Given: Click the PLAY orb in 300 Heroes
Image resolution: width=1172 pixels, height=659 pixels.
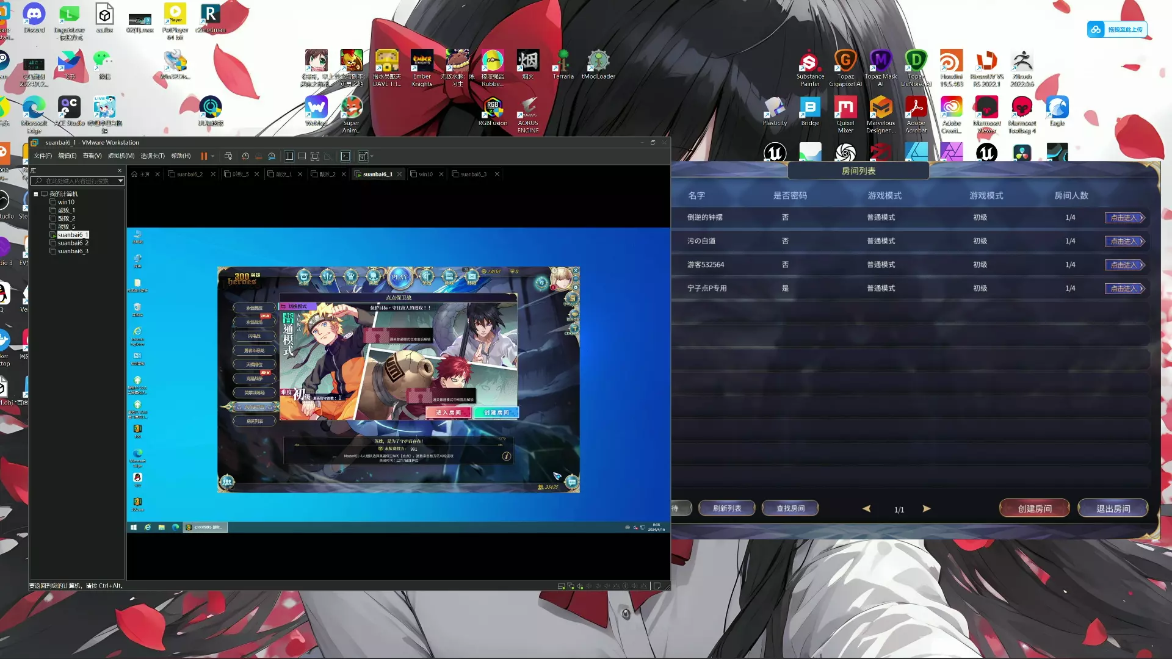Looking at the screenshot, I should 400,277.
